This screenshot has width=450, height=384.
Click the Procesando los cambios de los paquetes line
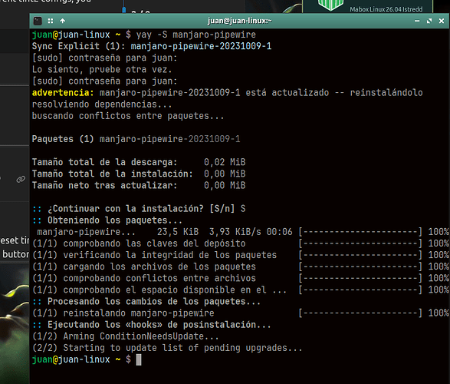pos(146,302)
